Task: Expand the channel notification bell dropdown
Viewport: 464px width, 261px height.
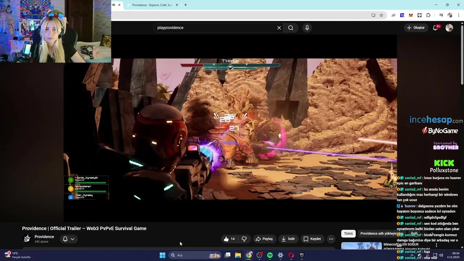Action: pos(69,239)
